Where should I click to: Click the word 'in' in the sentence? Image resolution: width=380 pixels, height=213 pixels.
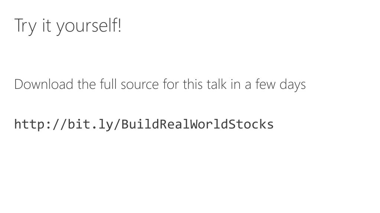pyautogui.click(x=236, y=84)
